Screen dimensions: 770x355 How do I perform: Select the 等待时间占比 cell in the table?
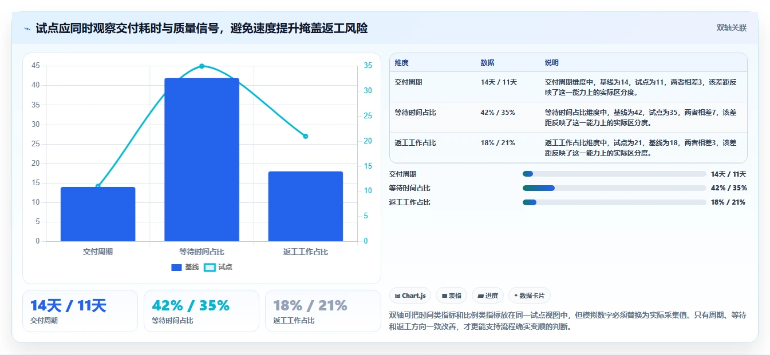(x=416, y=113)
